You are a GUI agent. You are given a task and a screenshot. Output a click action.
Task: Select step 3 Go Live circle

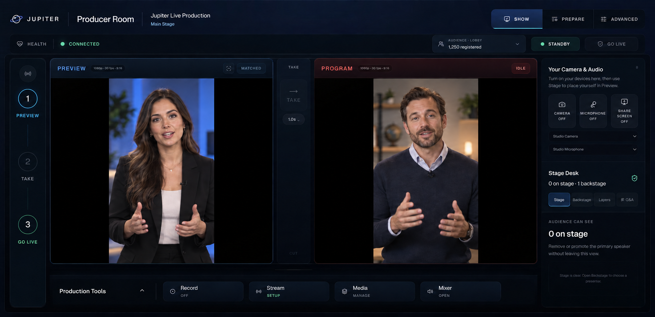click(28, 225)
